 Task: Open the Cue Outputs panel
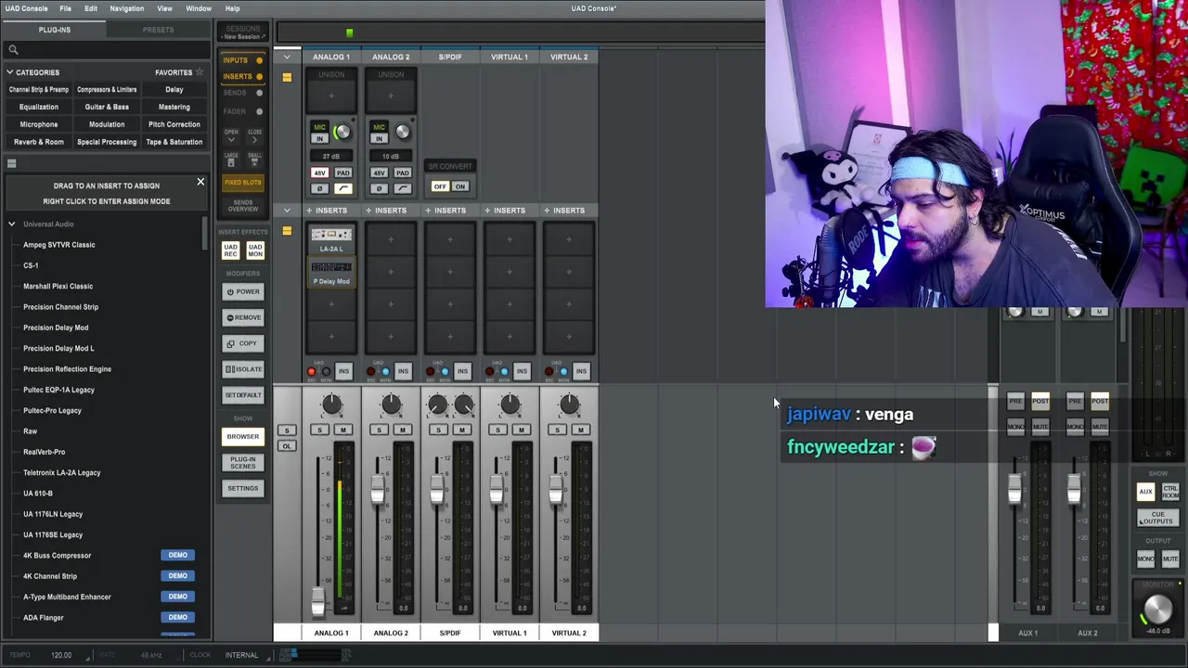1157,517
